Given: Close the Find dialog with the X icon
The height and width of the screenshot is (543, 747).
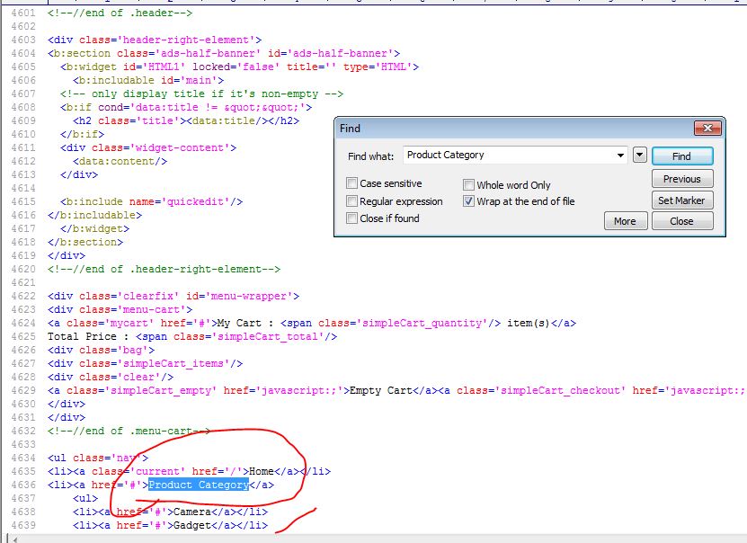Looking at the screenshot, I should pos(708,129).
